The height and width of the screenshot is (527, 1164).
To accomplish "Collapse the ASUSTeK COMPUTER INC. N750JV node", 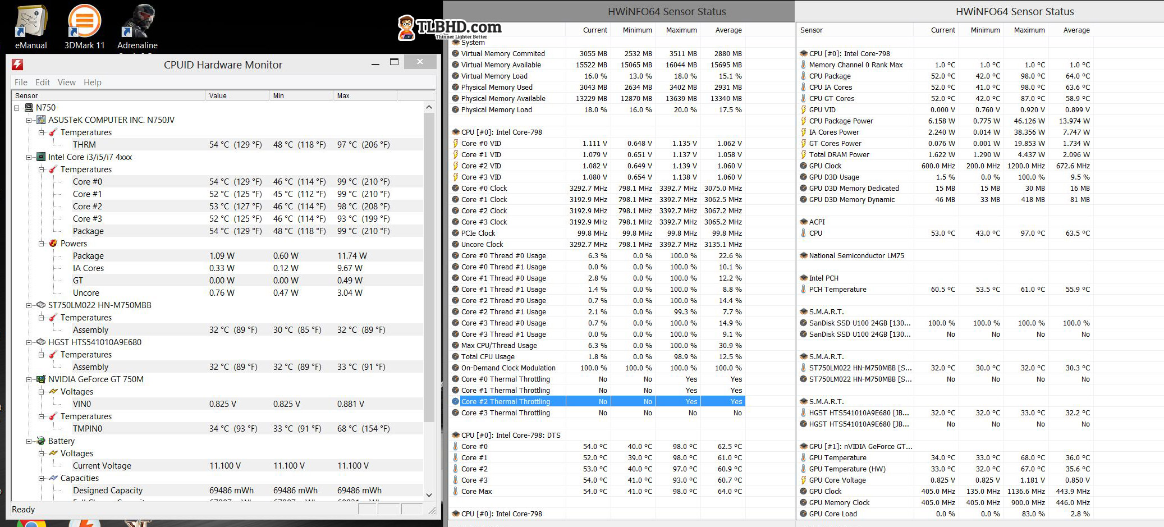I will tap(29, 120).
